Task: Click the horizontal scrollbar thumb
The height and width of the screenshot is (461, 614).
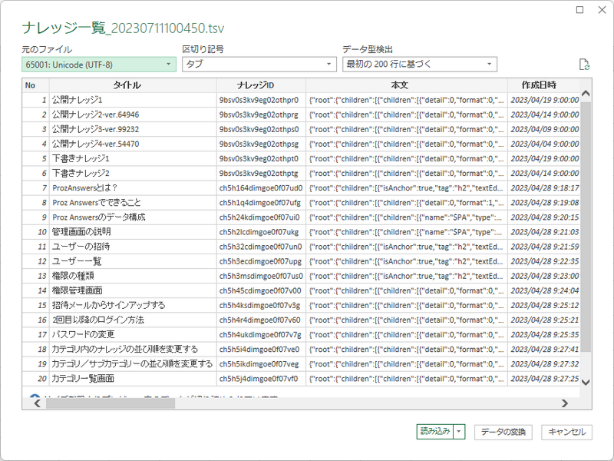Action: pyautogui.click(x=111, y=403)
